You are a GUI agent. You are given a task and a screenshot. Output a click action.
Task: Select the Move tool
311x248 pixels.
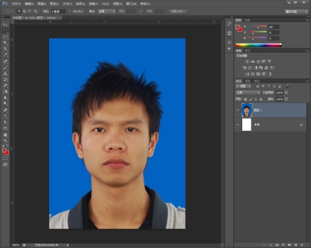pos(5,24)
